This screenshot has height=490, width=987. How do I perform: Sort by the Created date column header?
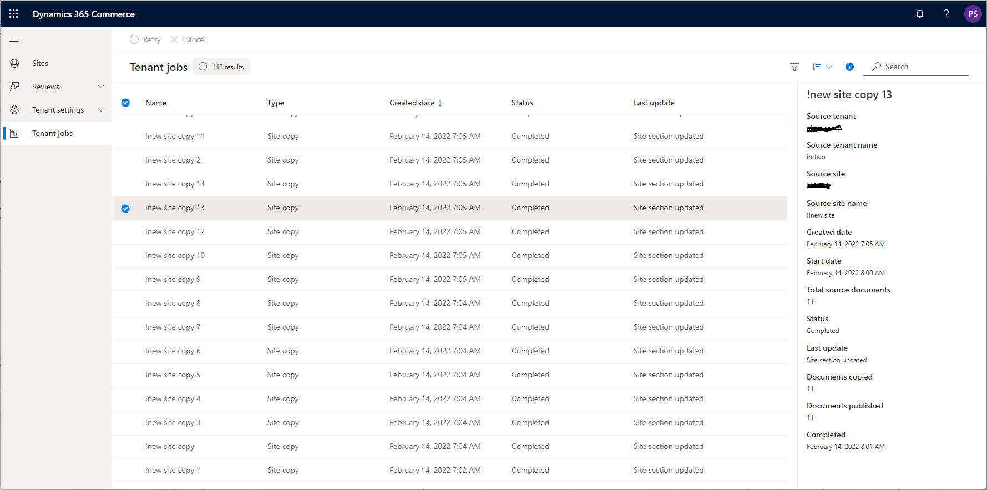412,103
